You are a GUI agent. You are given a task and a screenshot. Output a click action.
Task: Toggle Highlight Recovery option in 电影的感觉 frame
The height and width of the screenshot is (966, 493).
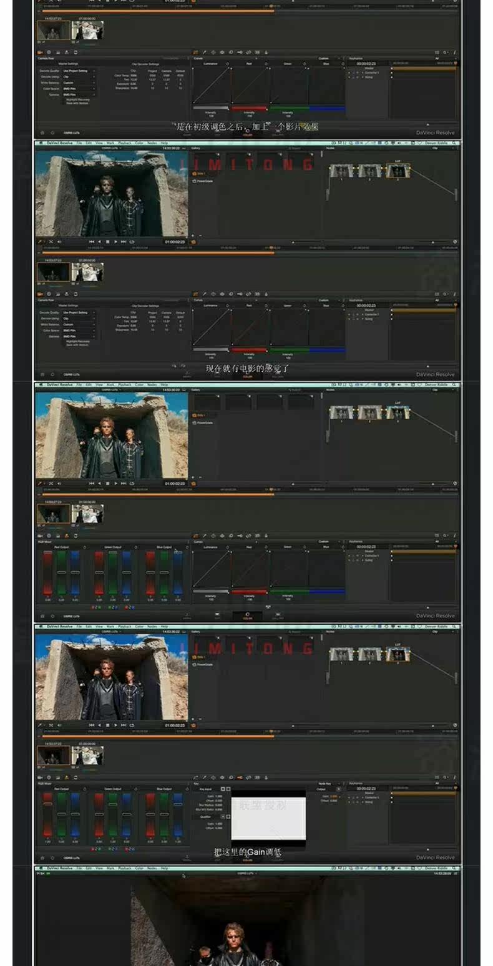[x=78, y=341]
